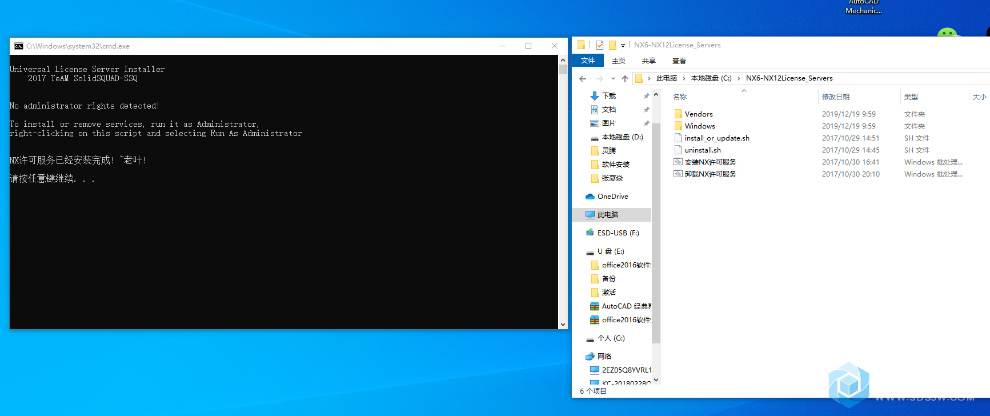Open the recent locations dropdown arrow

pyautogui.click(x=613, y=79)
